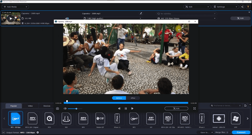Open the 7 MB High quality dropdown
Image resolution: width=252 pixels, height=135 pixels.
(x=112, y=18)
